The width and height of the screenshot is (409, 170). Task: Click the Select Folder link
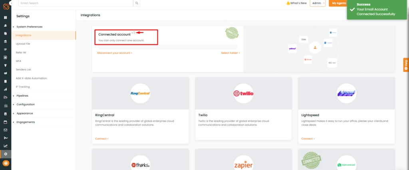[x=230, y=53]
